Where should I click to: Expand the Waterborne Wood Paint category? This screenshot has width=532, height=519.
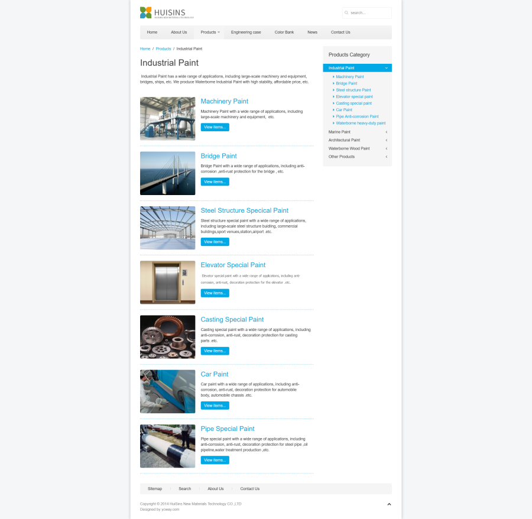coord(387,148)
